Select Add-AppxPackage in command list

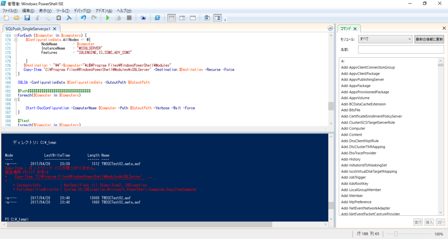355,86
